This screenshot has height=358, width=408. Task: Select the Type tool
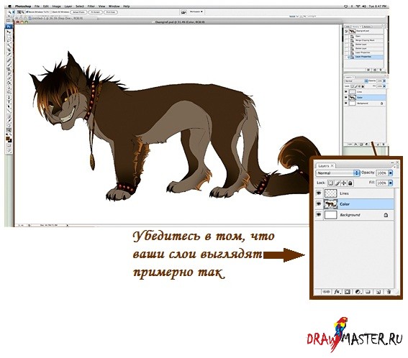[x=9, y=102]
